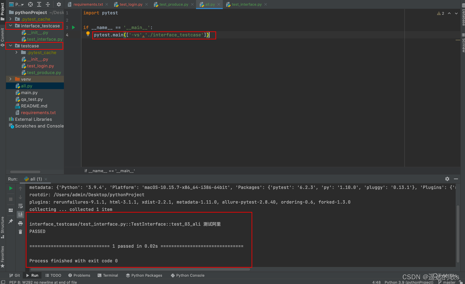Open the Python Console tool window

(187, 275)
